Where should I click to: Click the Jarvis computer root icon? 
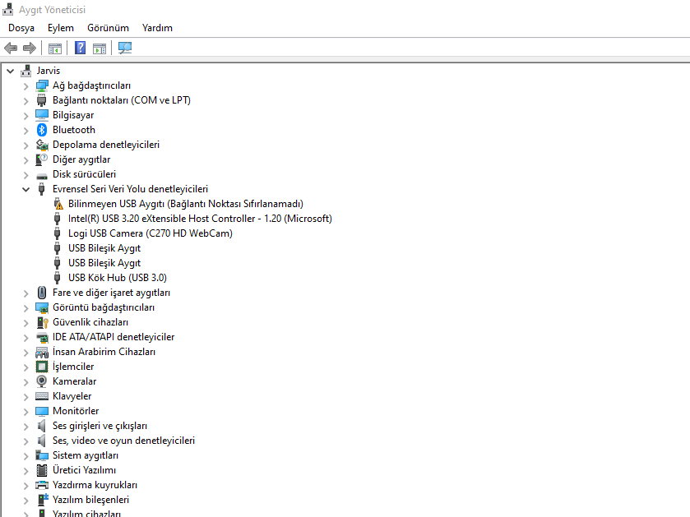pos(26,71)
